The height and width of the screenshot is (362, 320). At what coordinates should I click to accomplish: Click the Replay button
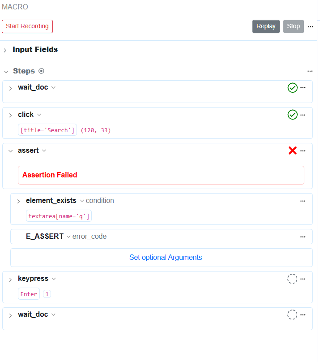266,26
